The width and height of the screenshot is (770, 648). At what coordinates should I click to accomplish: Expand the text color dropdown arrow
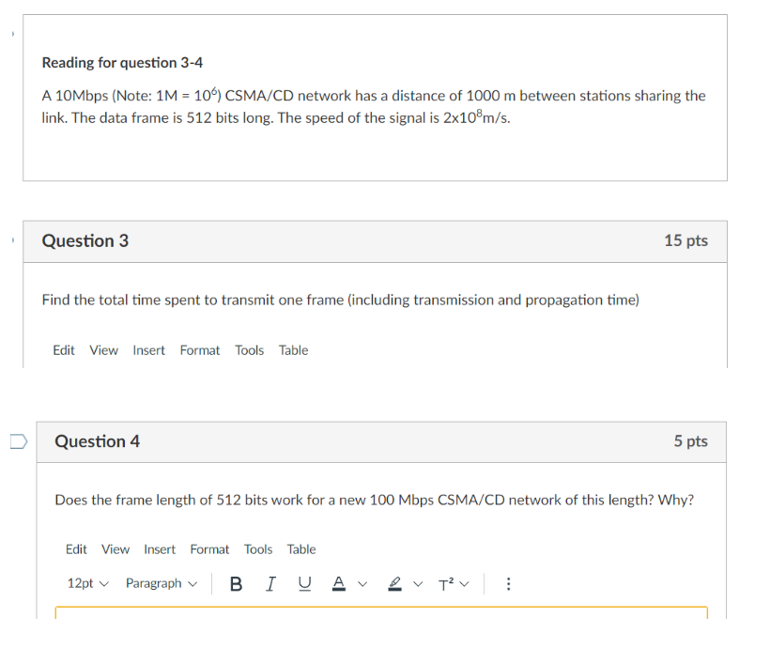[x=362, y=583]
